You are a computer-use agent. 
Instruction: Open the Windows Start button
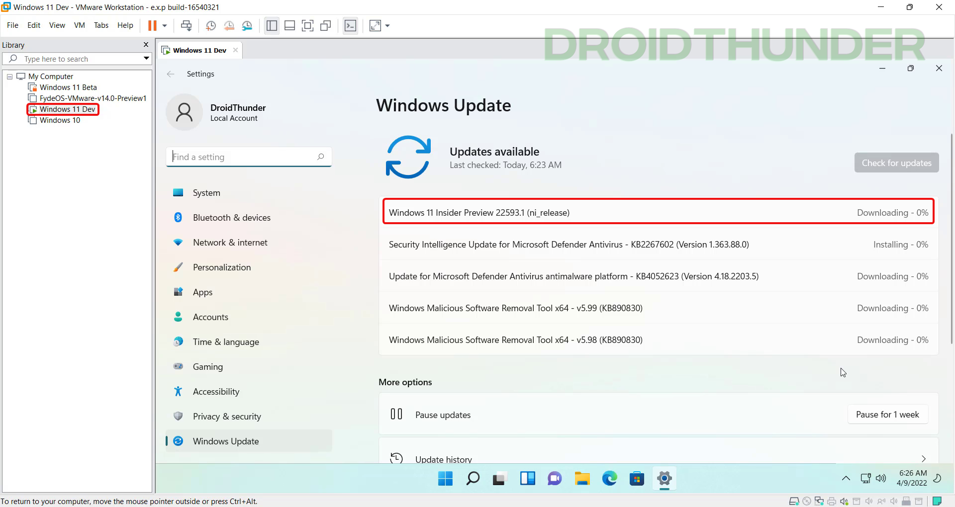[445, 479]
